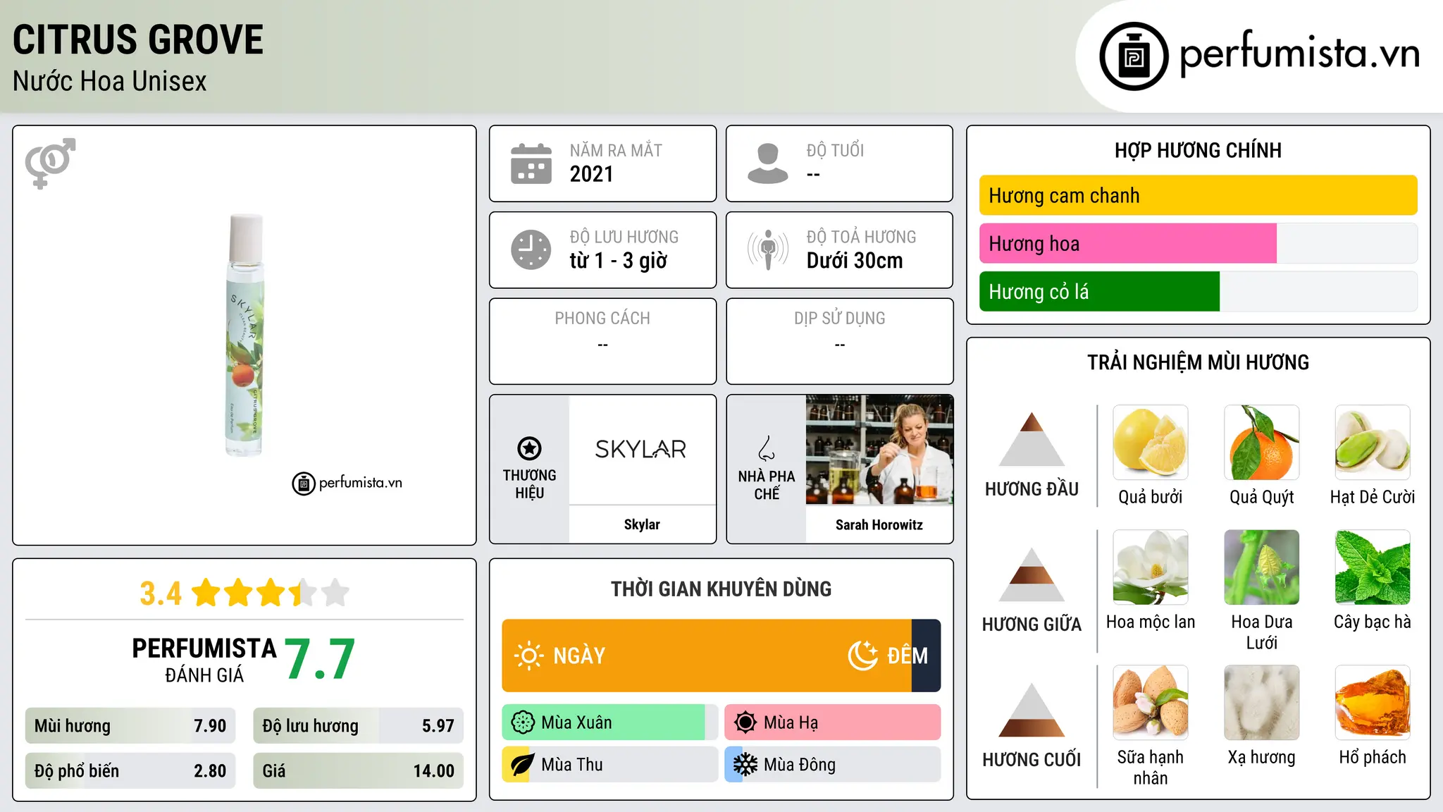The width and height of the screenshot is (1443, 812).
Task: Click the Mùi hương score row 7.90
Action: click(x=130, y=726)
